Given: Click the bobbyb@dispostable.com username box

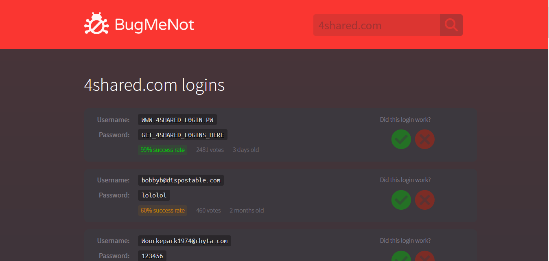Looking at the screenshot, I should 181,180.
